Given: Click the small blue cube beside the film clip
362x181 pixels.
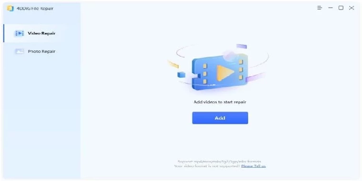Looking at the screenshot, I should click(181, 75).
